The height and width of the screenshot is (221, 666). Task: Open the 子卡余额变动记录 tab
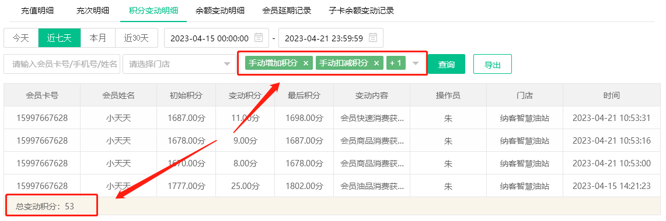pos(361,10)
